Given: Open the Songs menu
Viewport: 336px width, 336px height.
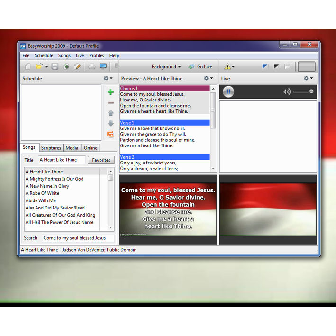Looking at the screenshot, I should click(x=64, y=56).
